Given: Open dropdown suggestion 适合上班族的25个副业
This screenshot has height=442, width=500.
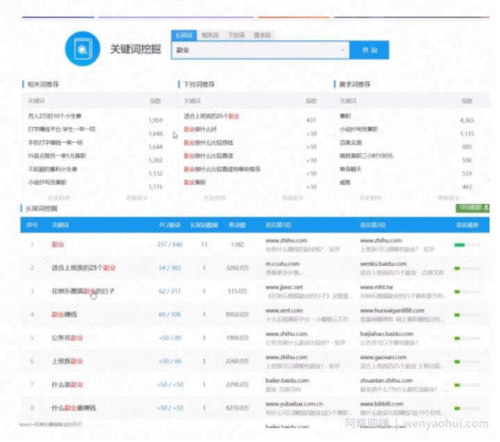Looking at the screenshot, I should click(211, 116).
